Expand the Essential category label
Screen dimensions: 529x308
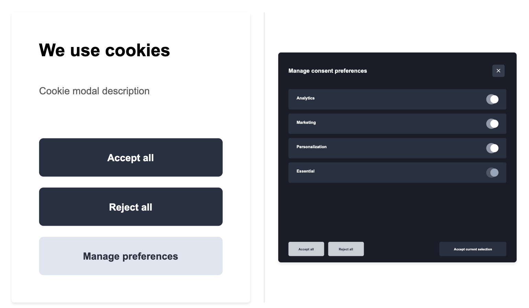(x=305, y=171)
